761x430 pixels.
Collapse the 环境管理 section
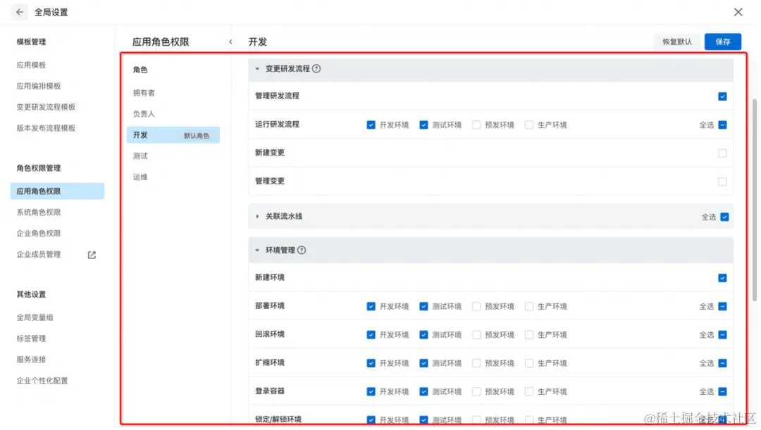(x=256, y=250)
